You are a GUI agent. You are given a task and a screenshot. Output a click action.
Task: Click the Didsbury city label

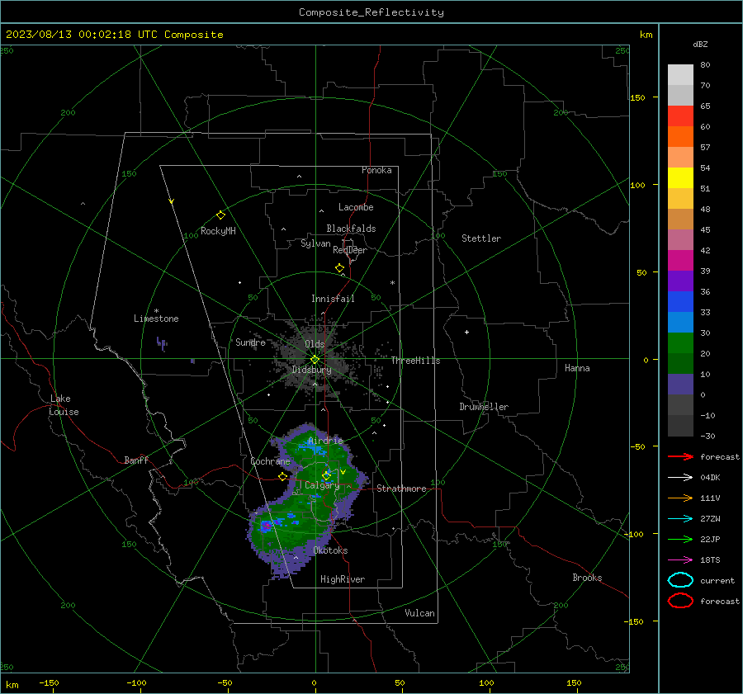(311, 370)
